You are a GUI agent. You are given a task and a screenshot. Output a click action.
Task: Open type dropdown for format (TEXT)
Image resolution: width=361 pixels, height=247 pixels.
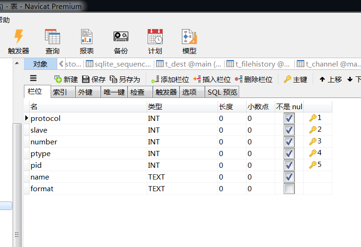coord(182,189)
